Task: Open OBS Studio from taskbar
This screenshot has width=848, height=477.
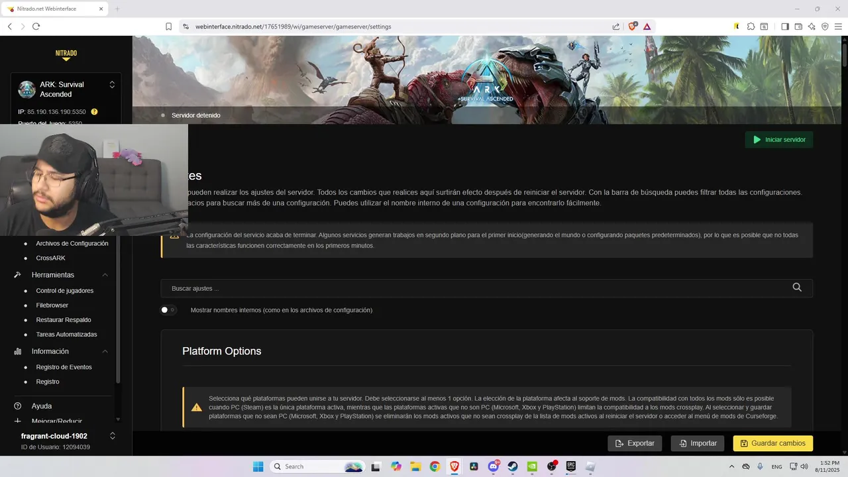Action: (x=552, y=466)
